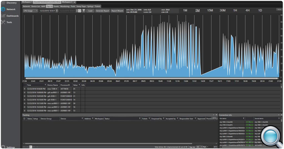Expand the 9:56:00 PM mex-7200-4 row
This screenshot has width=284, height=149.
tap(24, 89)
